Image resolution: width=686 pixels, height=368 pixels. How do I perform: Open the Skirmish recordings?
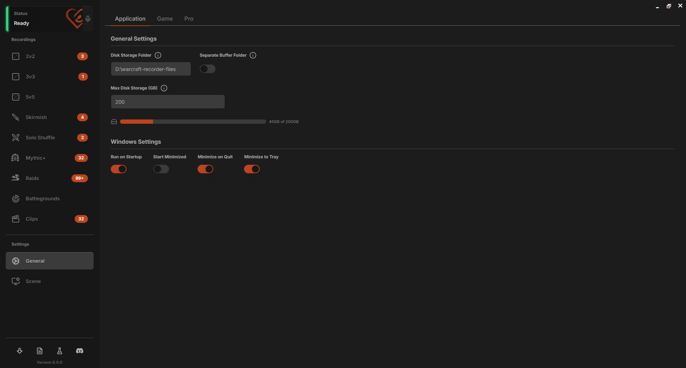coord(50,117)
